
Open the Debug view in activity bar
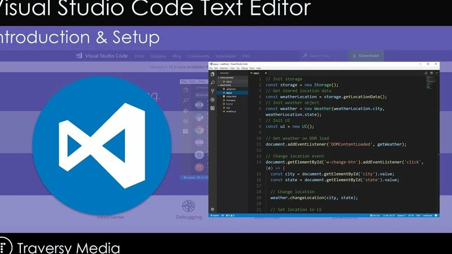[212, 100]
